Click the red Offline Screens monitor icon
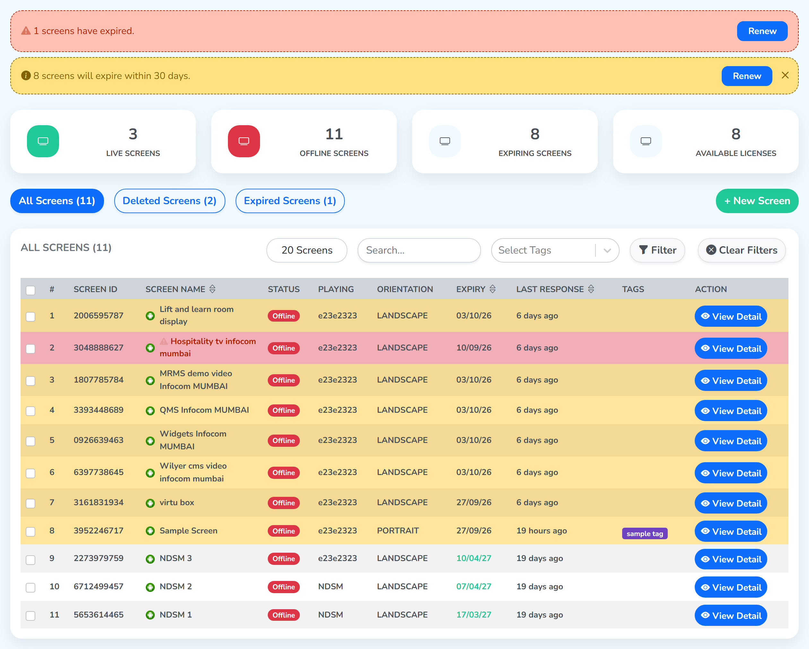The image size is (809, 649). click(x=244, y=141)
